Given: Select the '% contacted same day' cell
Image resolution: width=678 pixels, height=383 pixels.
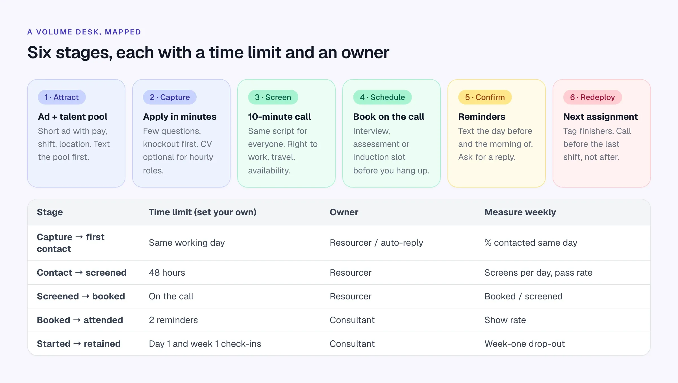Looking at the screenshot, I should pyautogui.click(x=531, y=243).
